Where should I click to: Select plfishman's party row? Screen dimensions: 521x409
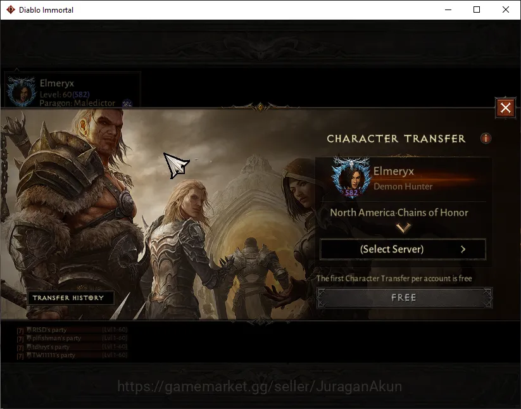pos(72,338)
